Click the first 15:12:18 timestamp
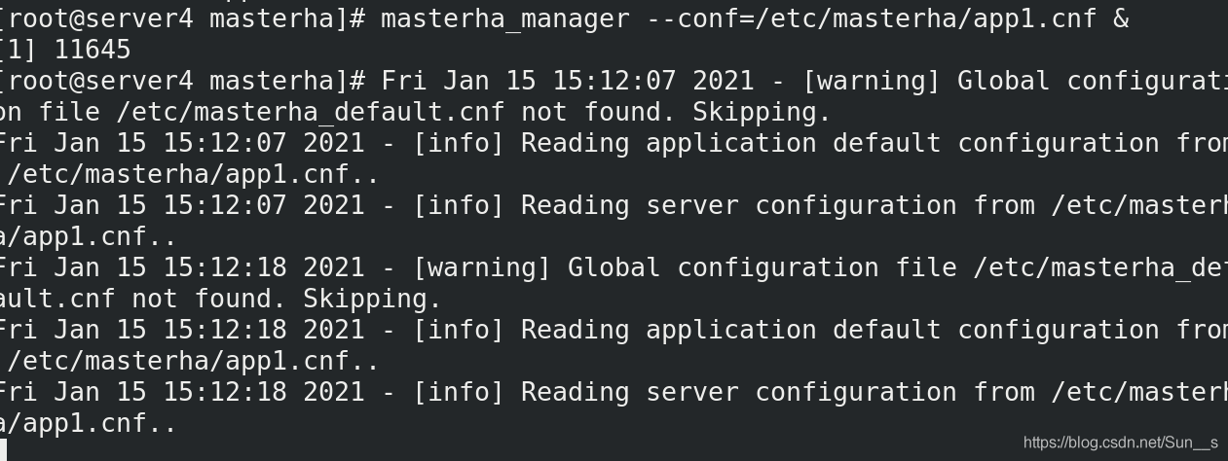This screenshot has width=1228, height=461. coord(224,267)
